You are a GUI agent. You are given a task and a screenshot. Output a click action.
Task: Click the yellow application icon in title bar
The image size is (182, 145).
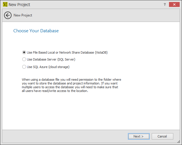click(x=5, y=4)
